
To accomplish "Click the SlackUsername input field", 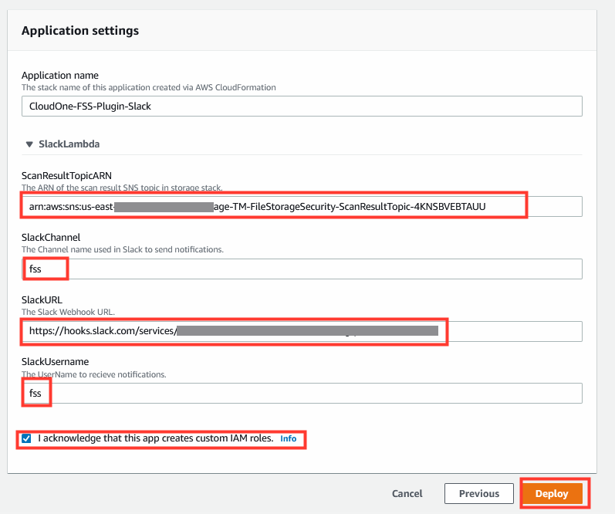I will [302, 393].
